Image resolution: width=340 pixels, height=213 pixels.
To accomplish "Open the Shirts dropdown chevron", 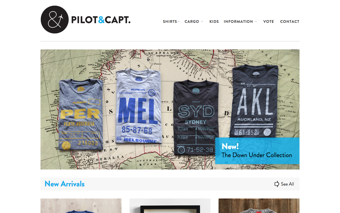I will (179, 21).
